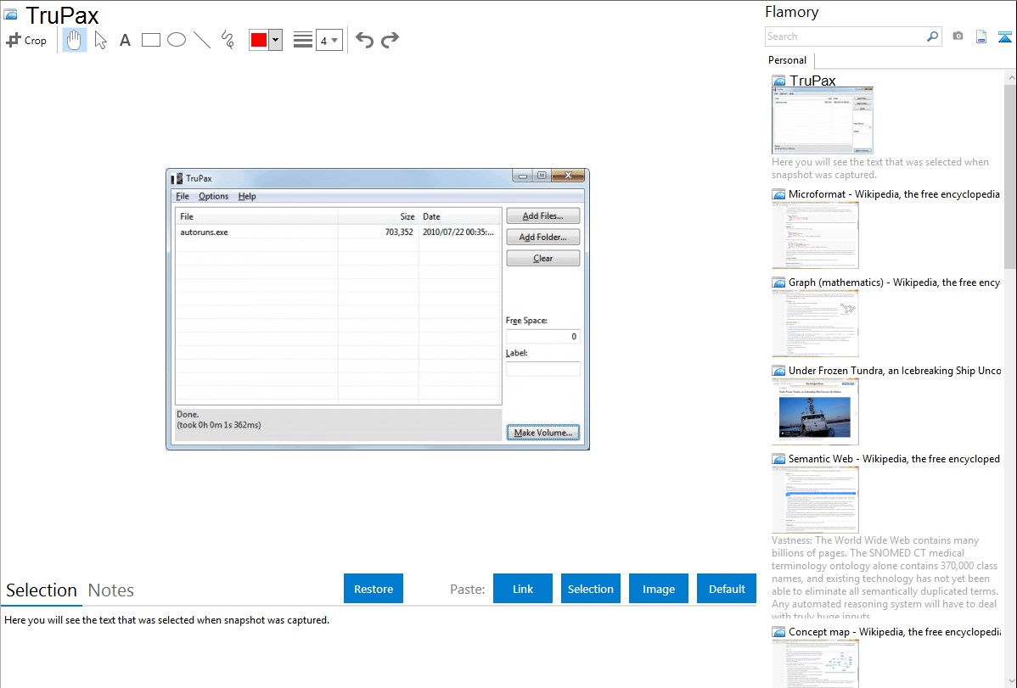Click the Restore button
This screenshot has width=1017, height=688.
click(374, 589)
